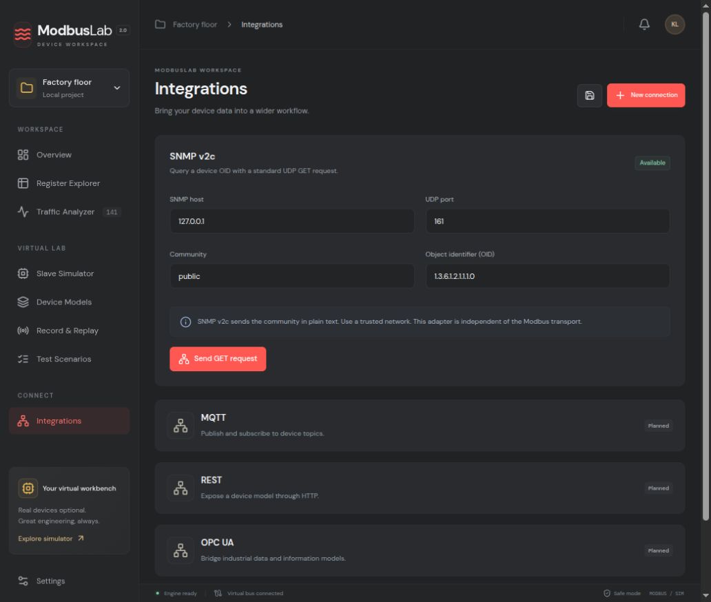
Task: Go to Slave Simulator
Action: click(69, 273)
